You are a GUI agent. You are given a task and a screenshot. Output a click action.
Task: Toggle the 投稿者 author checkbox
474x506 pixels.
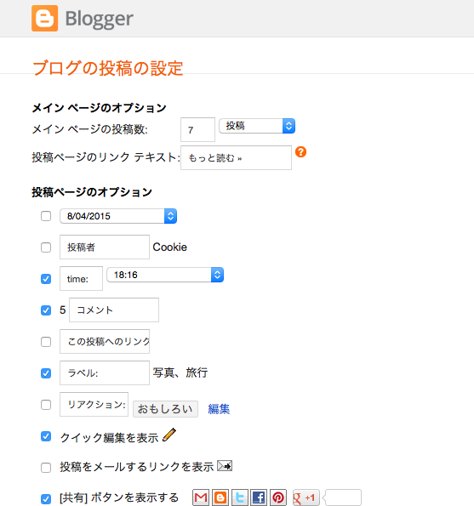(46, 247)
